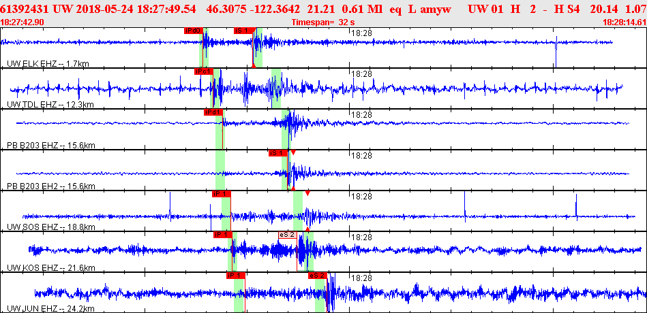The width and height of the screenshot is (647, 313).
Task: Click red triangle below ELK S pick
Action: coord(254,65)
